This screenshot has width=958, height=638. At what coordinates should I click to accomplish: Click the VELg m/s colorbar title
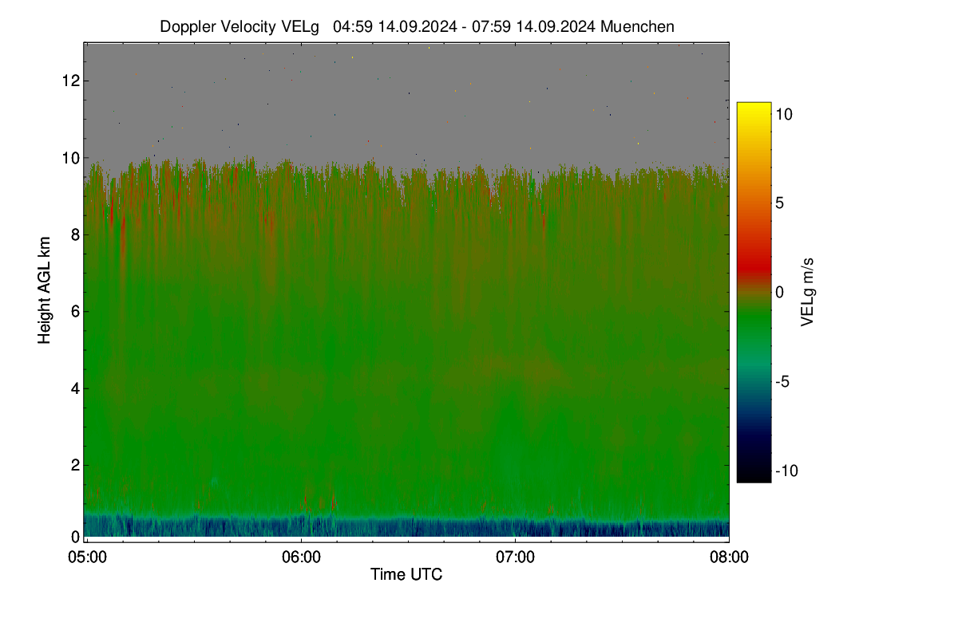[x=807, y=292]
